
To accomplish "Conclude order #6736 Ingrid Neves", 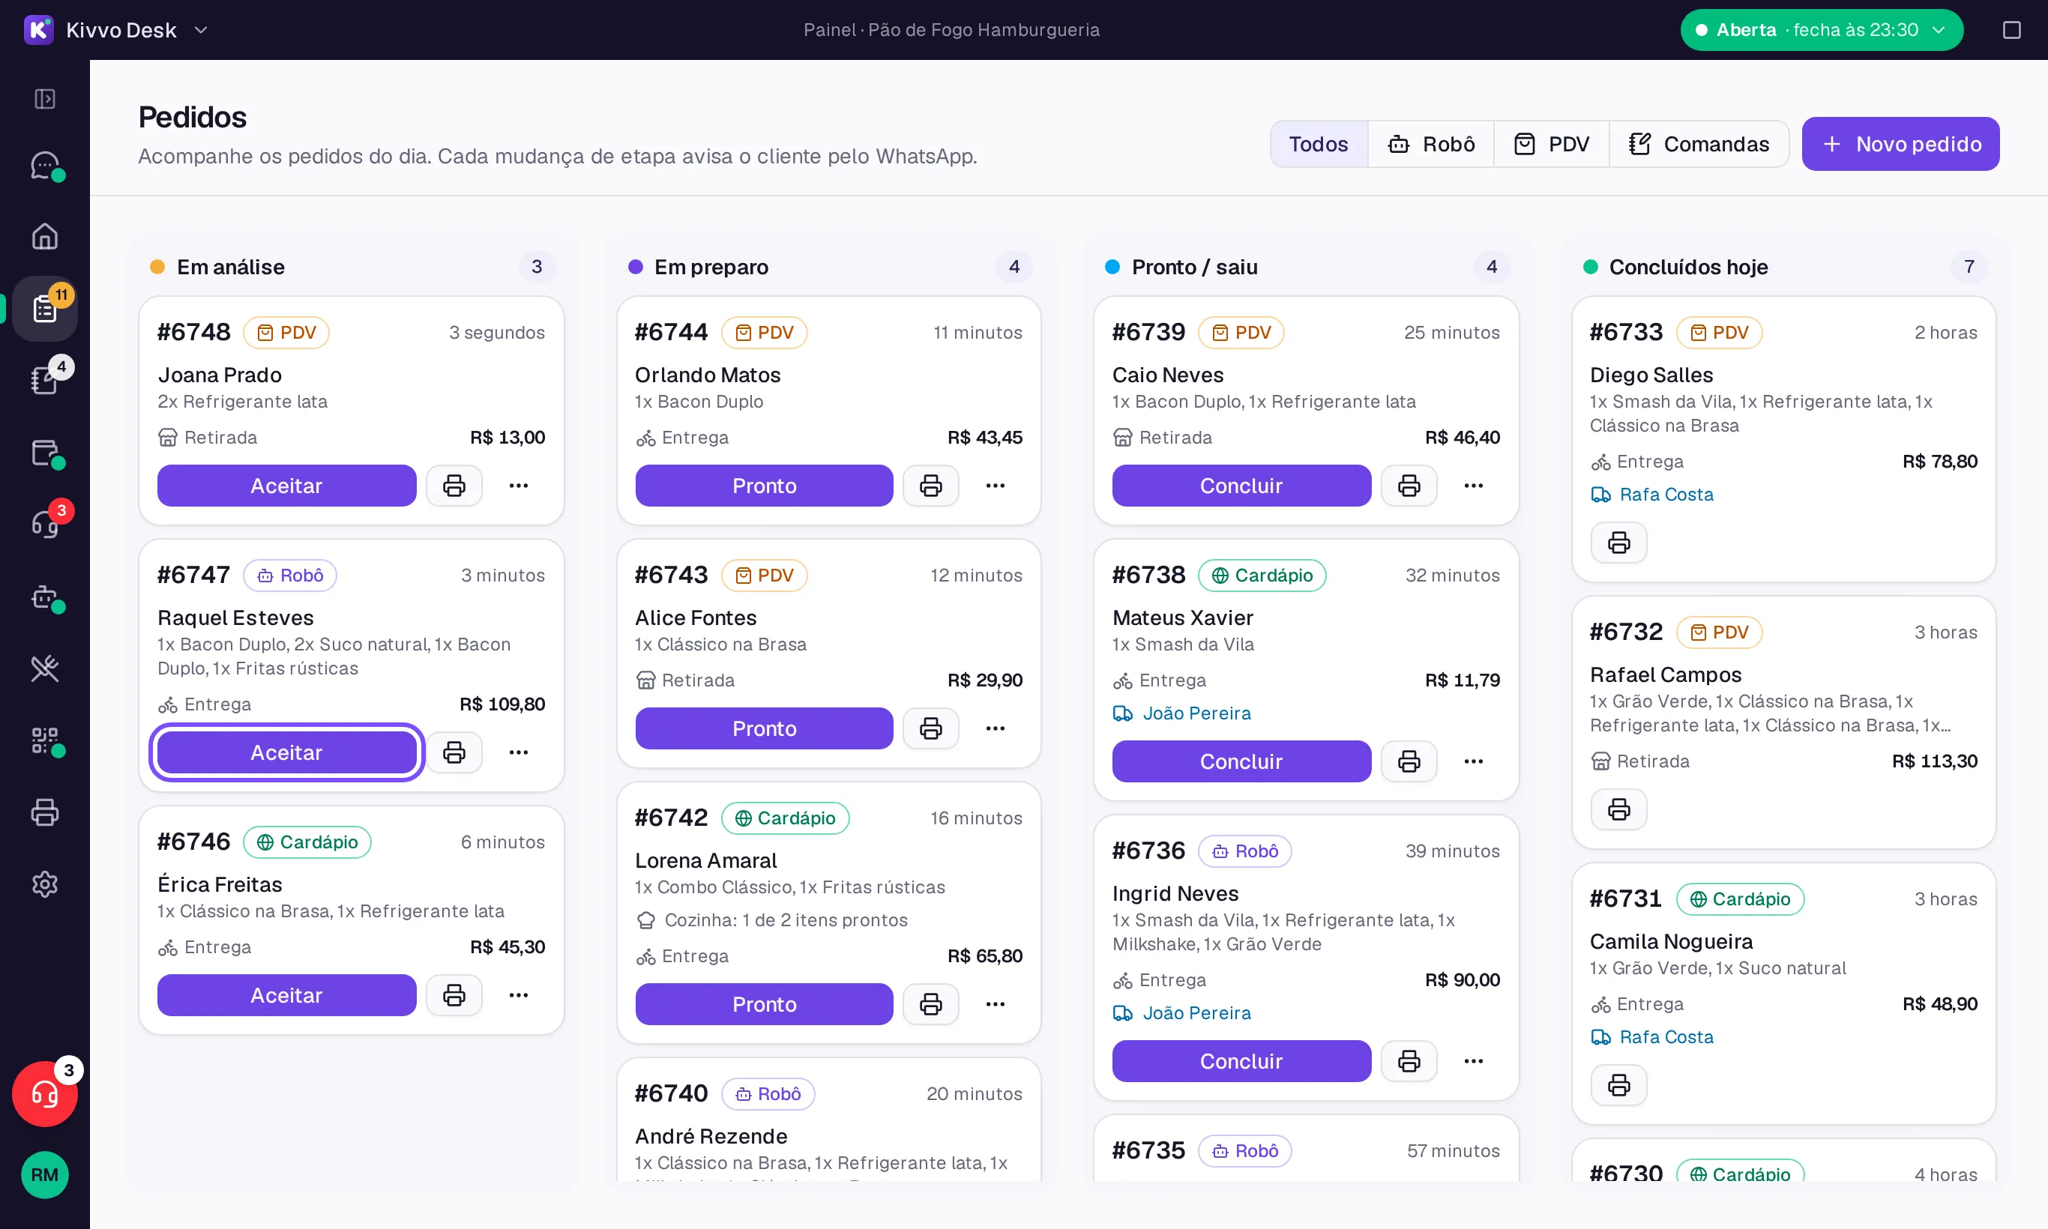I will 1241,1061.
